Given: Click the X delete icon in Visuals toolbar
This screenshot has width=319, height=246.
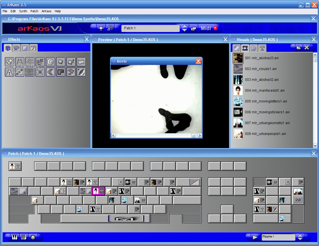Looking at the screenshot, I should [x=307, y=48].
